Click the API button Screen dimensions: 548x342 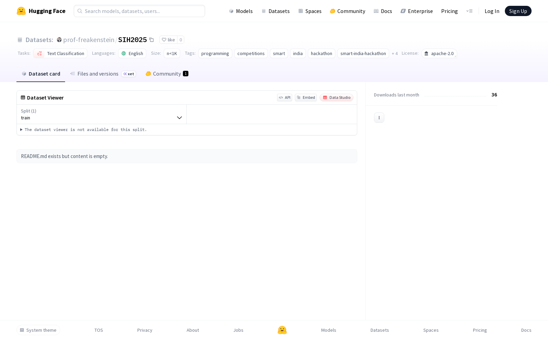pos(285,97)
